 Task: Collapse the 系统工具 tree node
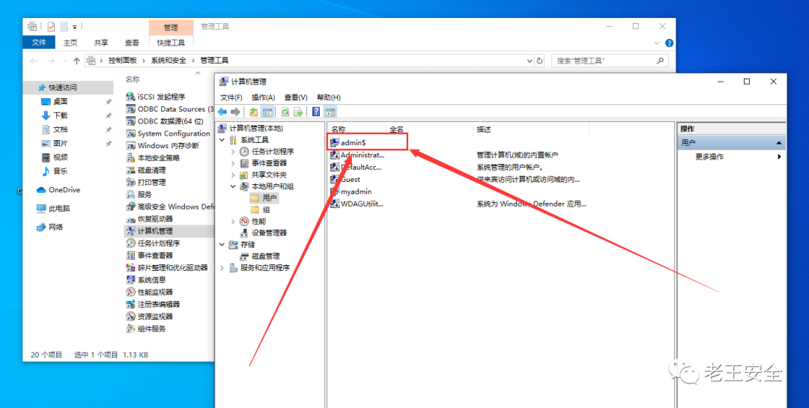click(x=222, y=140)
